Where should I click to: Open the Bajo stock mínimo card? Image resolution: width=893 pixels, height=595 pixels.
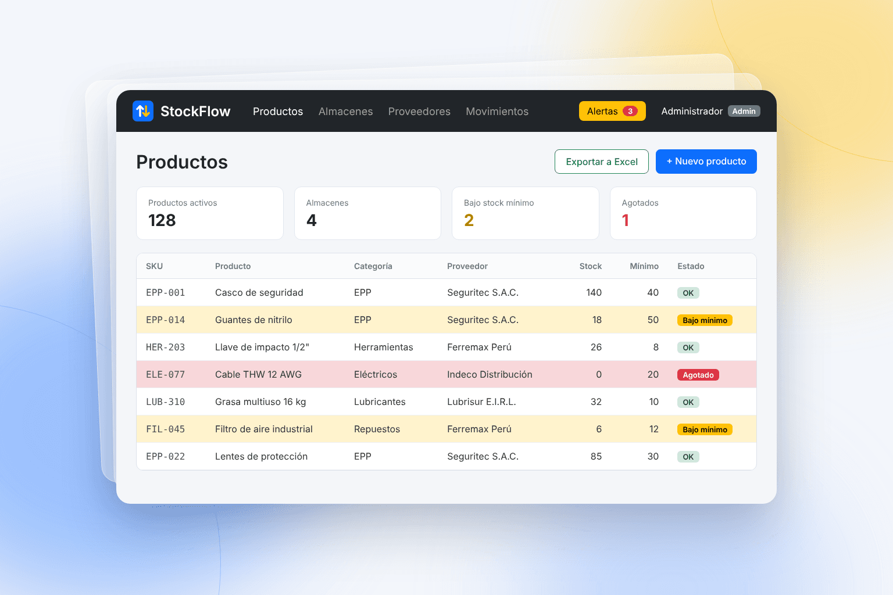click(526, 213)
